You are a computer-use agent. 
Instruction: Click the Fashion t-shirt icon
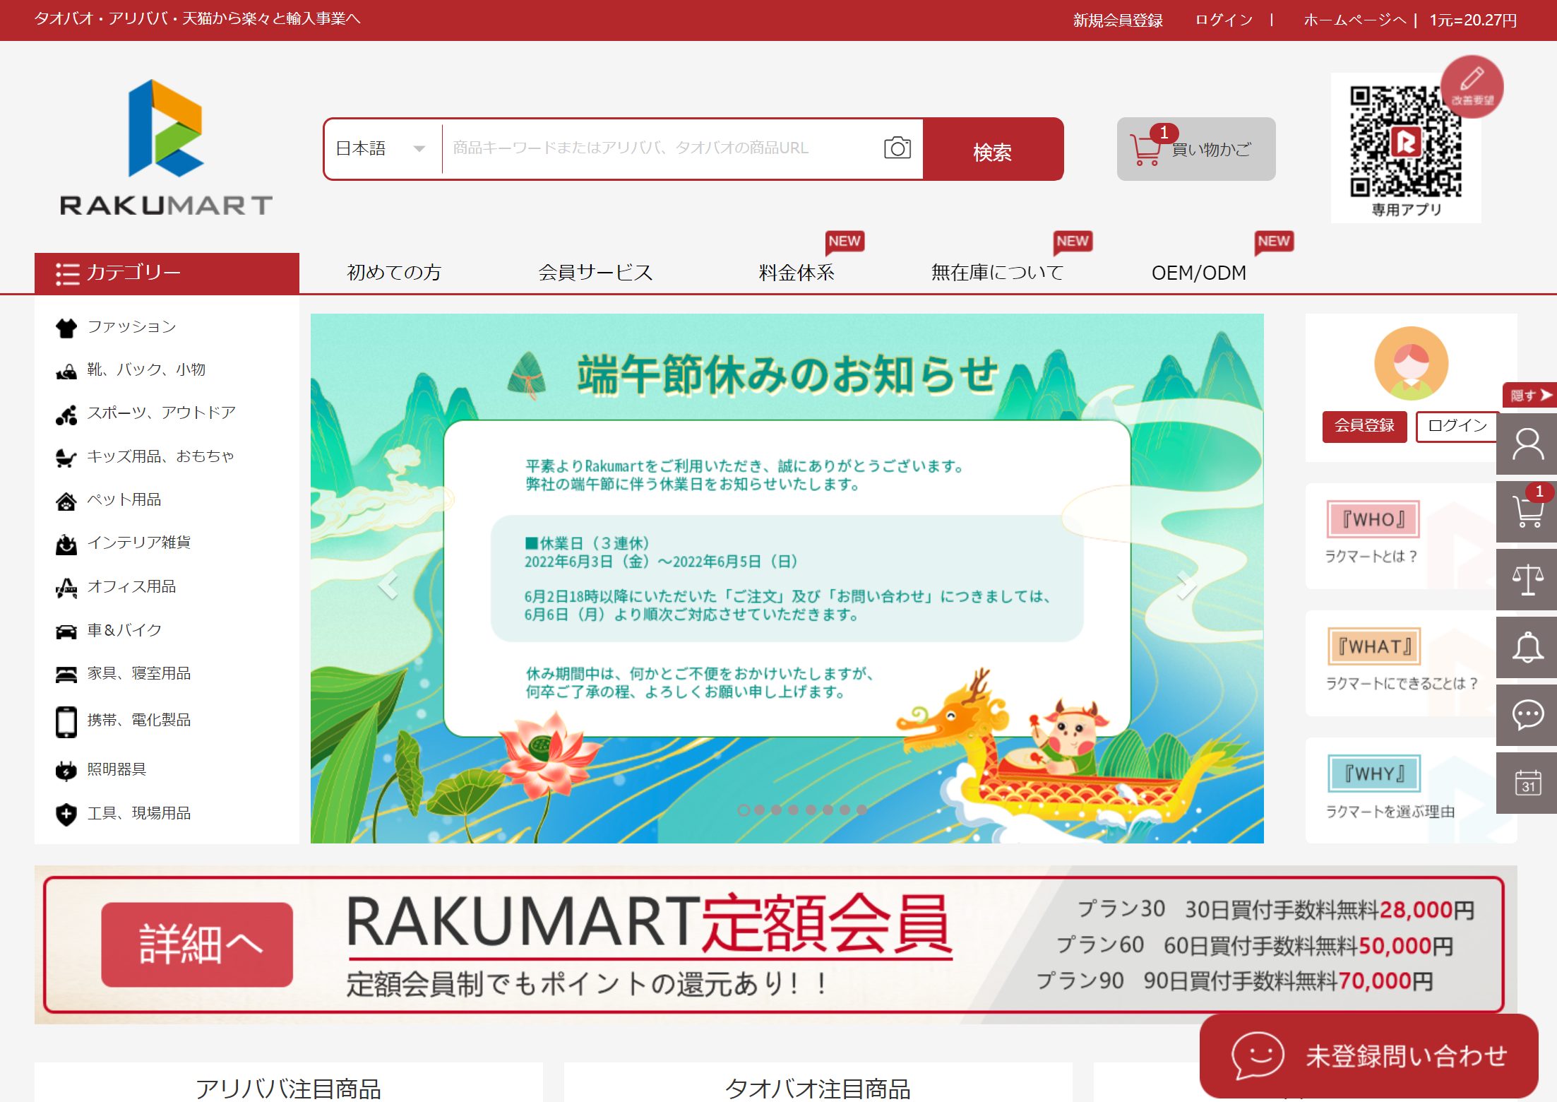66,327
